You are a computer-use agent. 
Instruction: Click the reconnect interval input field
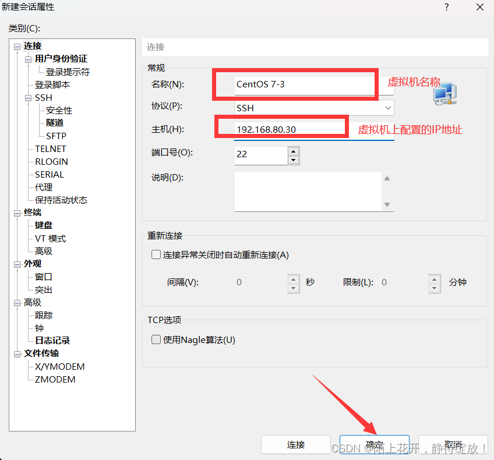pyautogui.click(x=261, y=284)
